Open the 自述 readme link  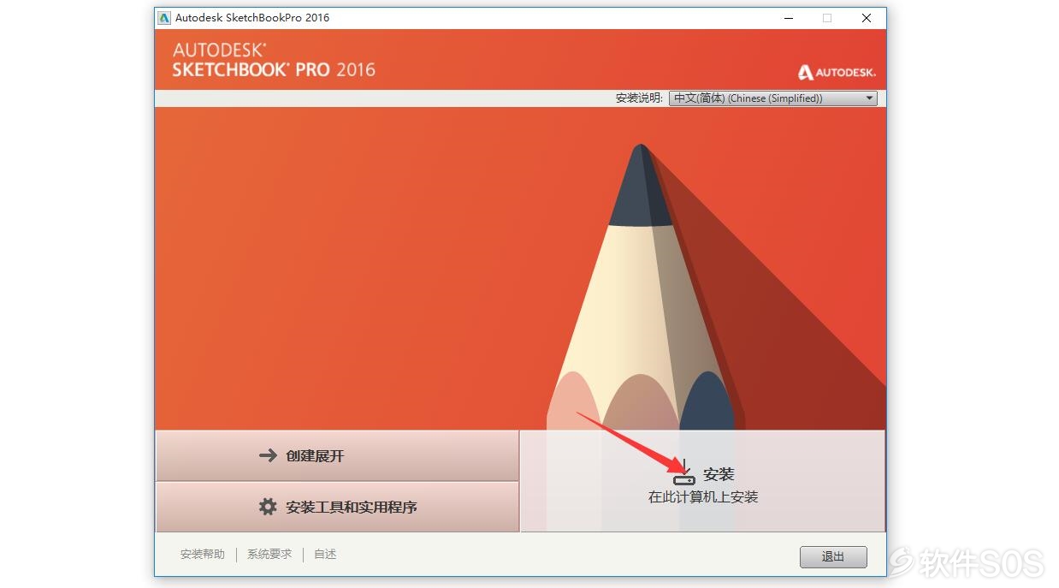click(325, 555)
